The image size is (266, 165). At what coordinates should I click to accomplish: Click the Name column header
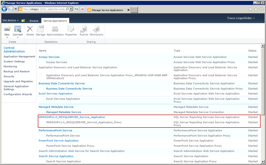pos(43,51)
